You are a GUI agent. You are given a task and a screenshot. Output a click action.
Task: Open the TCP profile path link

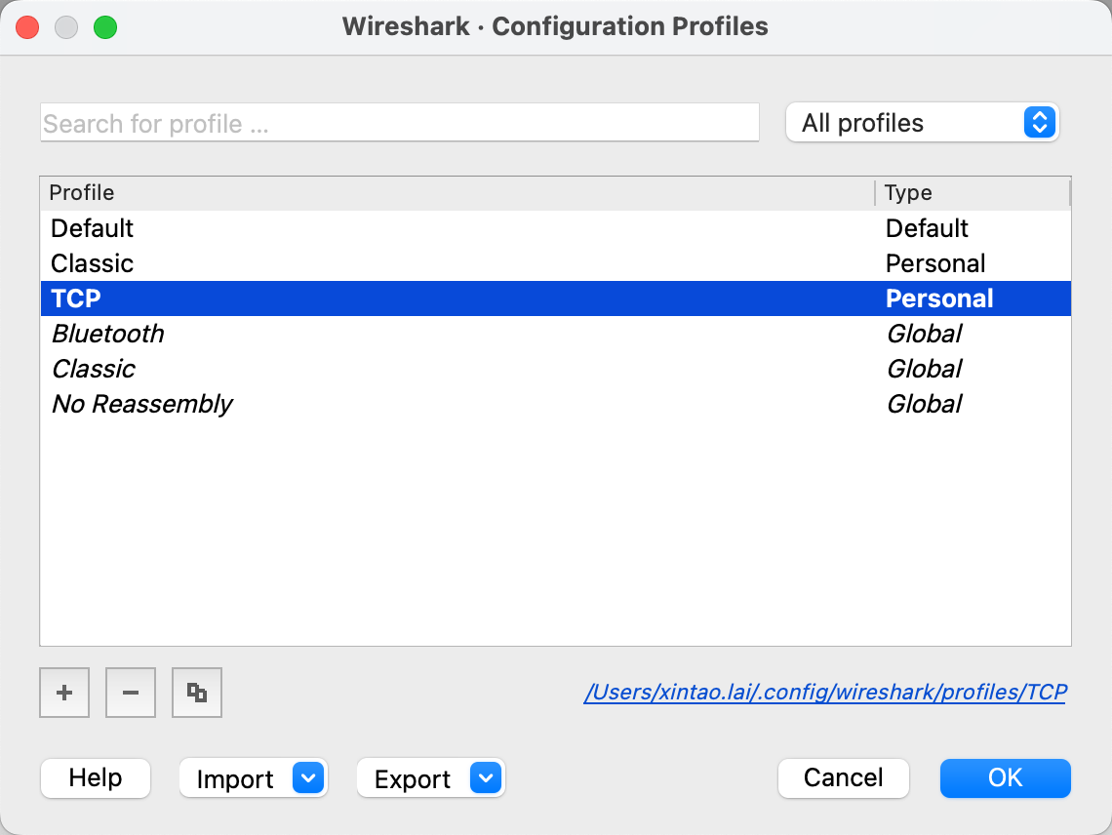[x=824, y=693]
